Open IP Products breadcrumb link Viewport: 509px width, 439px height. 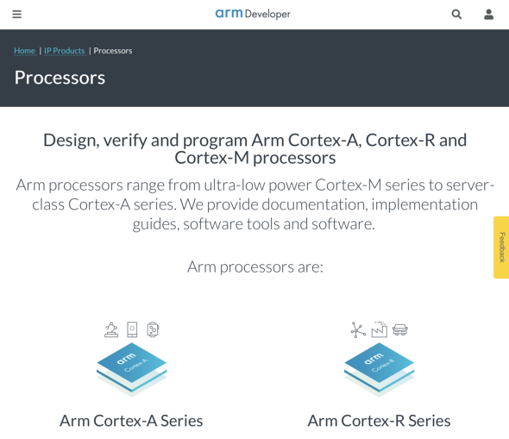tap(65, 51)
